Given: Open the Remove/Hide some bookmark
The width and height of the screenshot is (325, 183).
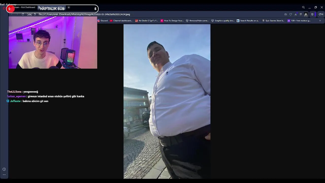Looking at the screenshot, I should 197,21.
